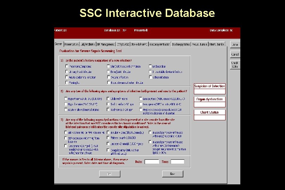Tick the Meningitis checkbox
This screenshot has height=190, width=285.
(67, 83)
